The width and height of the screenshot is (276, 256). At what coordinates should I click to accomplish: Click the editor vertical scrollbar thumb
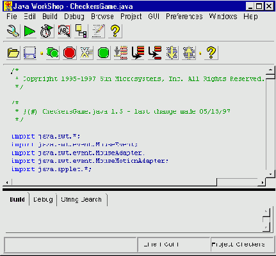tap(270, 76)
